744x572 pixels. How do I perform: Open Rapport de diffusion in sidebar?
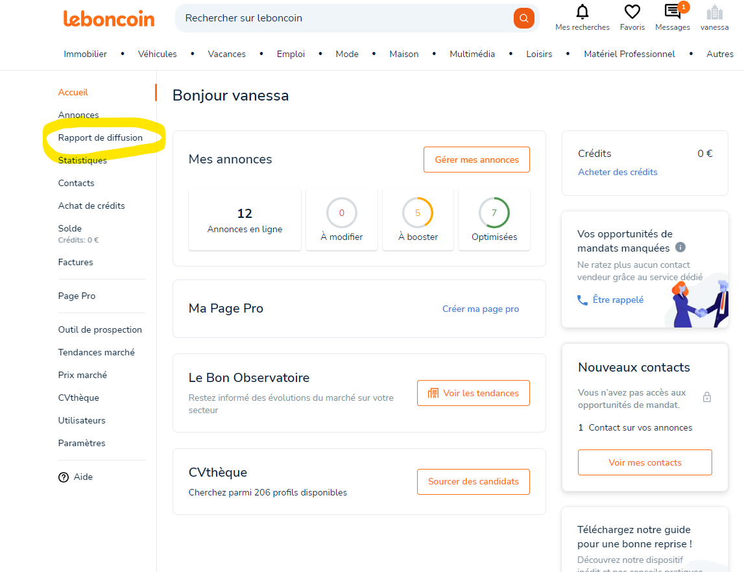[x=100, y=137]
